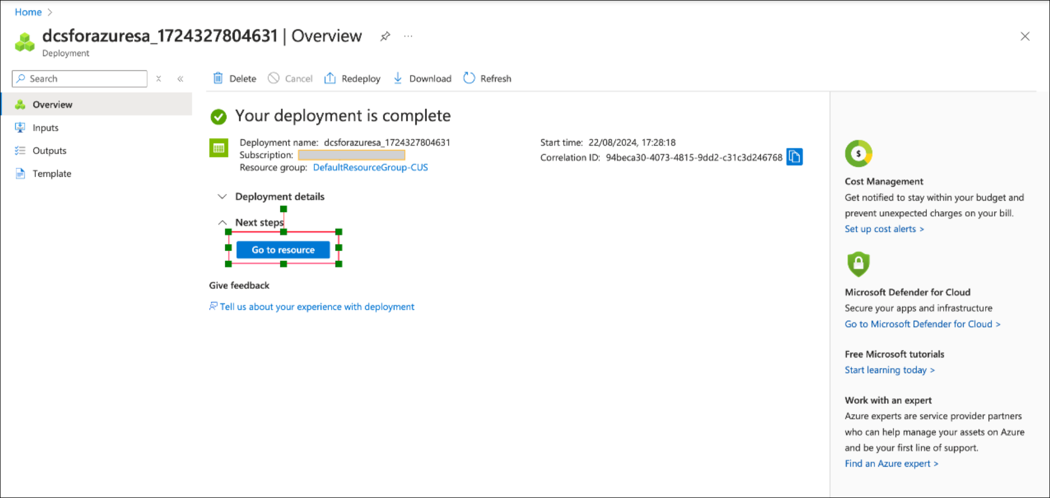Open the more options ellipsis menu
Screen dimensions: 1050x498
[408, 36]
